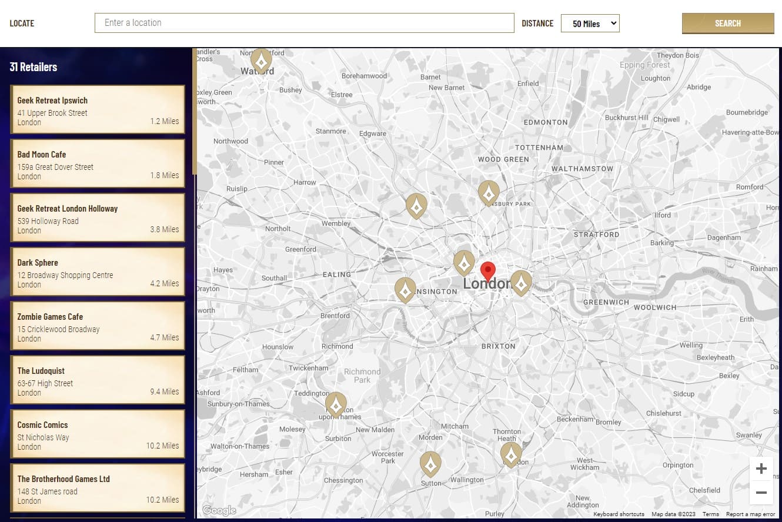This screenshot has height=522, width=782.
Task: Click the BRIXTON label on the map
Action: point(498,346)
